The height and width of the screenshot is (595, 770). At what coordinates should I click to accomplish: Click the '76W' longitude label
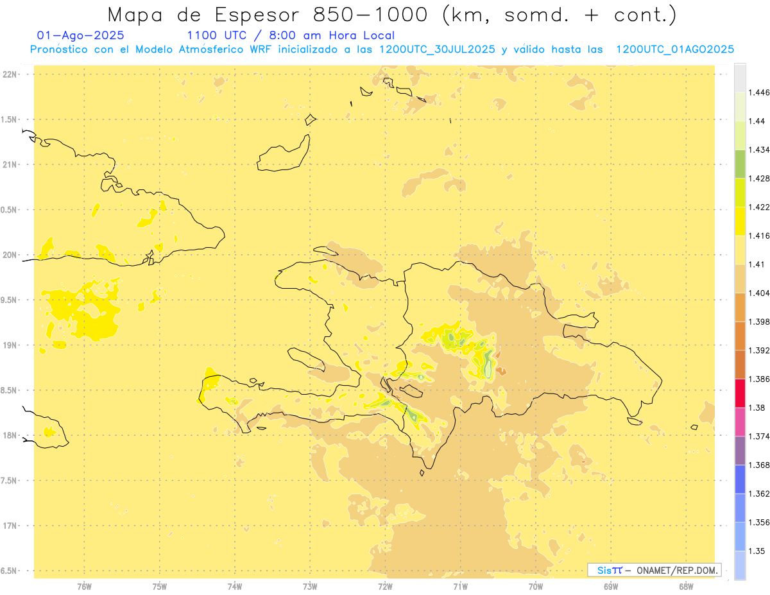pyautogui.click(x=84, y=587)
